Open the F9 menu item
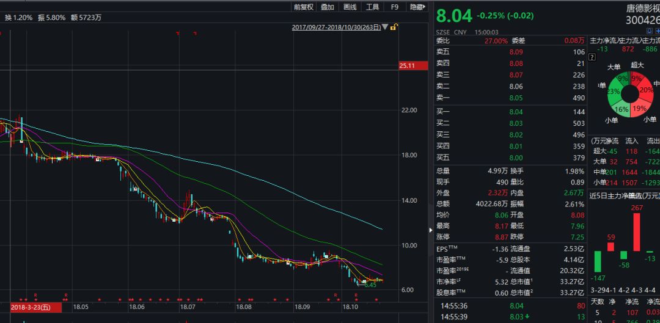This screenshot has height=323, width=660. point(394,7)
